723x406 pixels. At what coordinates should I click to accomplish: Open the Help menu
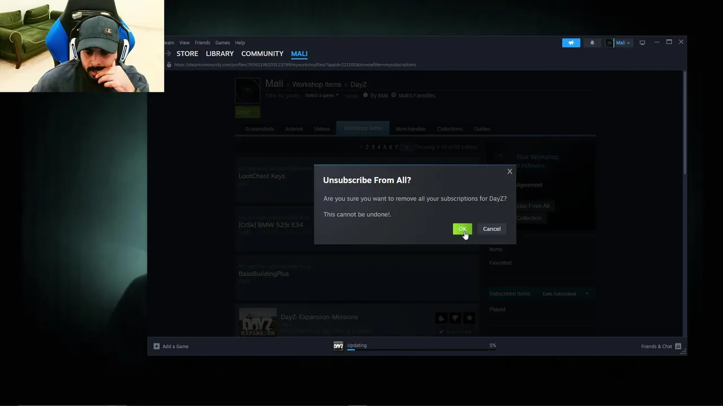[x=240, y=43]
